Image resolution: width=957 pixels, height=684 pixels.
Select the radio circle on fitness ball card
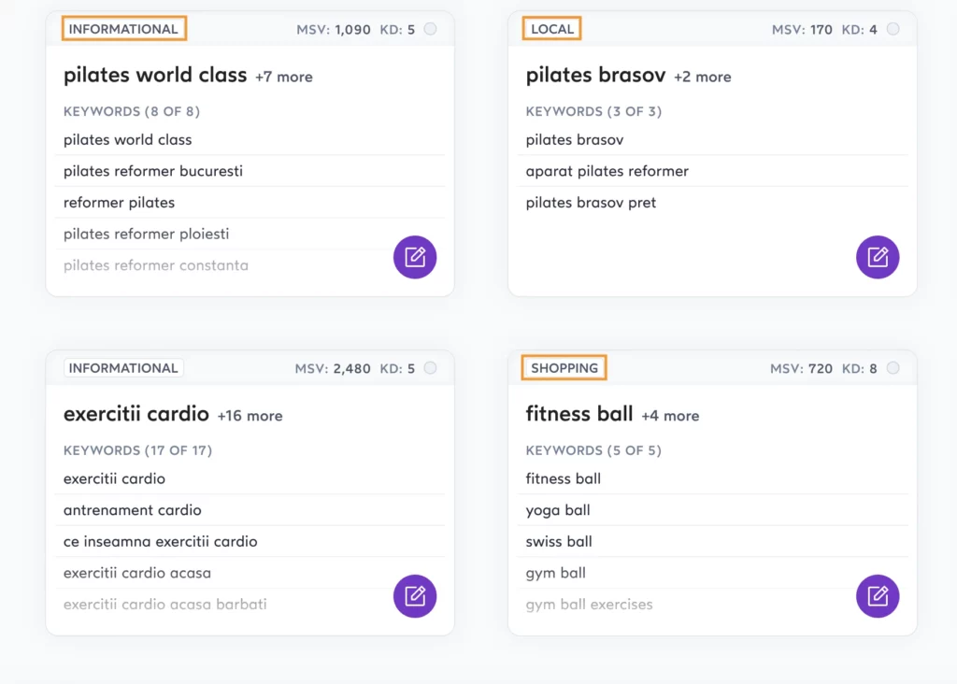[x=893, y=368]
